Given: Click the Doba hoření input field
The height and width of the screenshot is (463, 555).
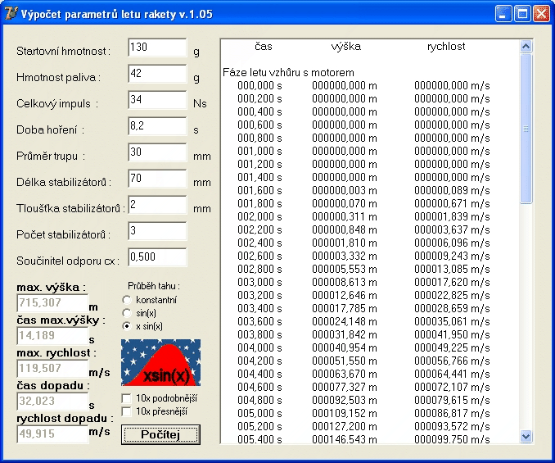Looking at the screenshot, I should pos(157,127).
